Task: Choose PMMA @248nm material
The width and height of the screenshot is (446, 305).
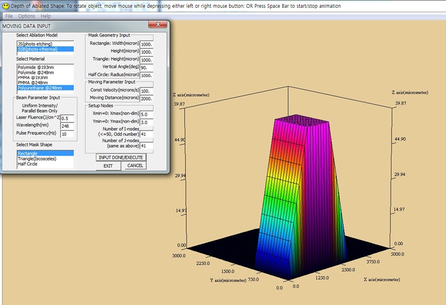Action: [35, 83]
